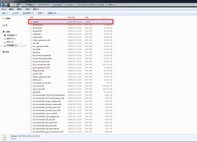Click the Forward navigation arrow

pos(6,5)
